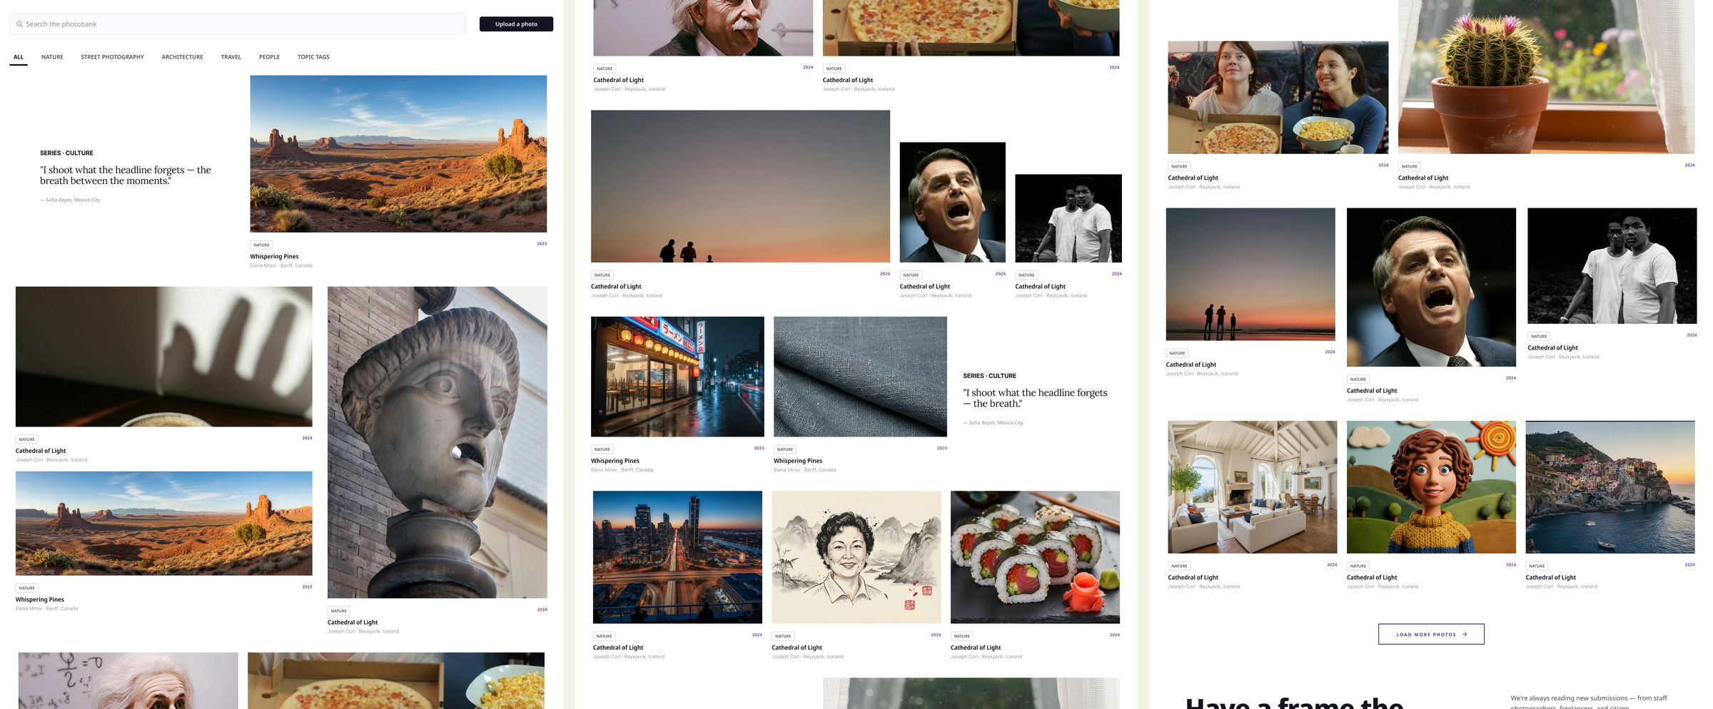Click 'Whispering Pines' title under ramen shop photo
Image resolution: width=1713 pixels, height=709 pixels.
coord(615,461)
